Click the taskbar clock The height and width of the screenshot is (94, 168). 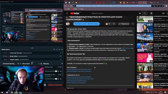coord(160,92)
